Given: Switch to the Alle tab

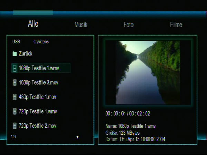Looking at the screenshot, I should (x=33, y=24).
